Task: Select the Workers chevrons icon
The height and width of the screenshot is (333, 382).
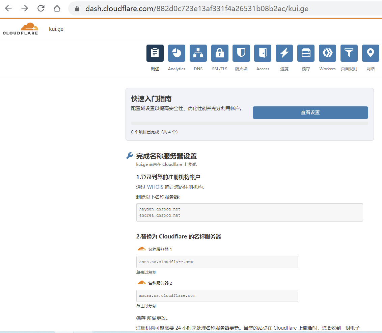Action: (x=327, y=53)
